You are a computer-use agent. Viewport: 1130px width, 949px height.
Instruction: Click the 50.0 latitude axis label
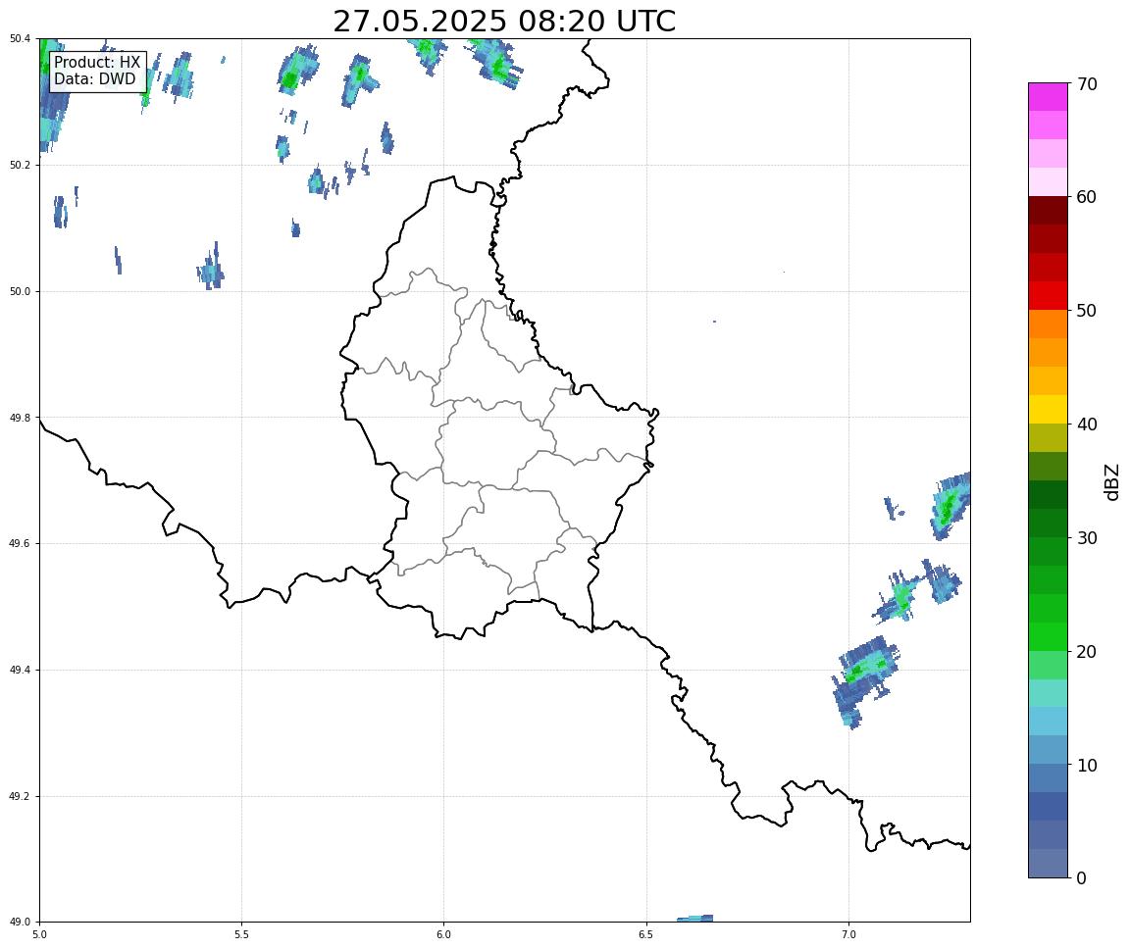(x=20, y=291)
